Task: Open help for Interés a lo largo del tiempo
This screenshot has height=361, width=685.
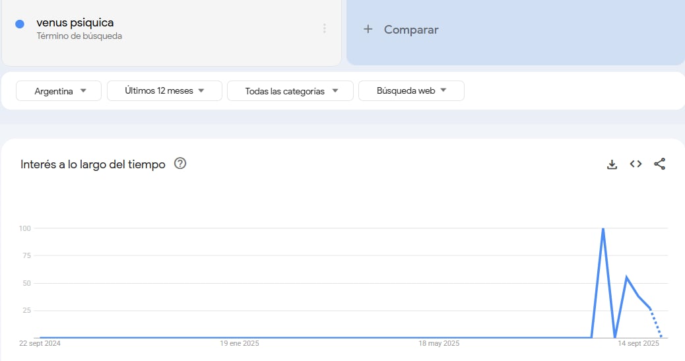Action: point(180,164)
